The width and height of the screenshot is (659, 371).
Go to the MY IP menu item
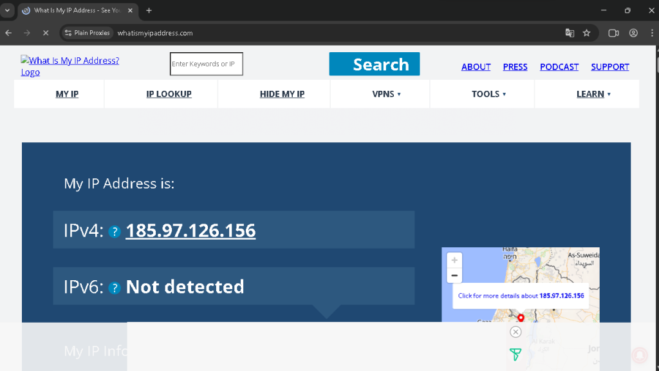67,94
